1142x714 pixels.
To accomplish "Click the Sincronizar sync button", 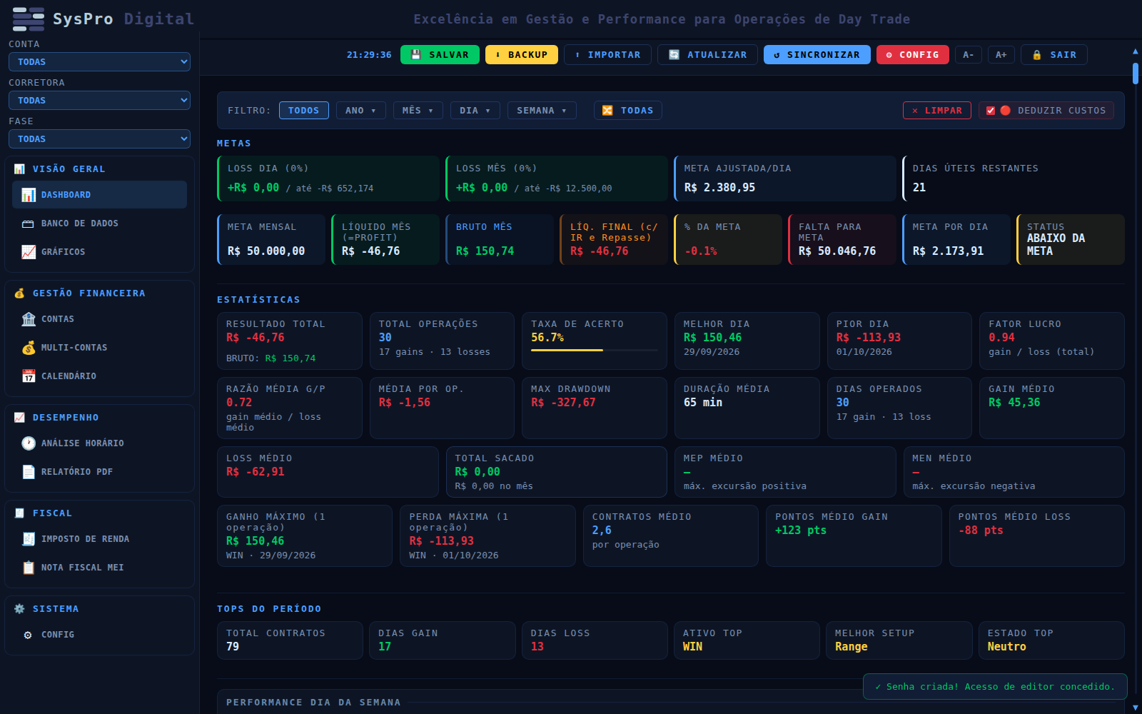I will 817,55.
